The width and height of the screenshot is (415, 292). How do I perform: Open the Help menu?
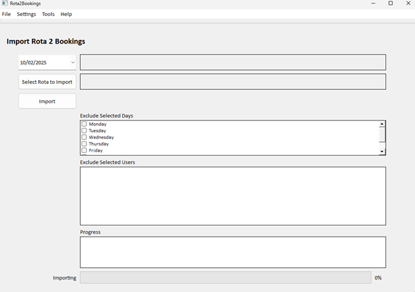pyautogui.click(x=66, y=14)
